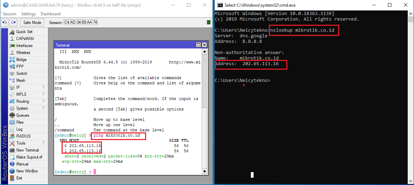Expand the Tools submenu arrow
414x185 pixels.
[43, 143]
